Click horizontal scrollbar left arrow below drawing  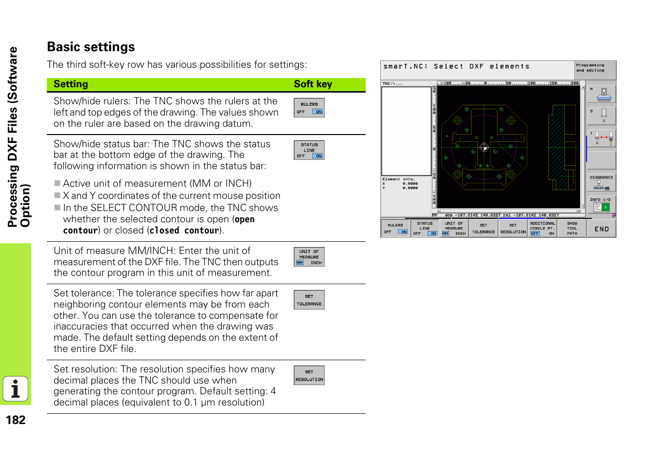(439, 212)
